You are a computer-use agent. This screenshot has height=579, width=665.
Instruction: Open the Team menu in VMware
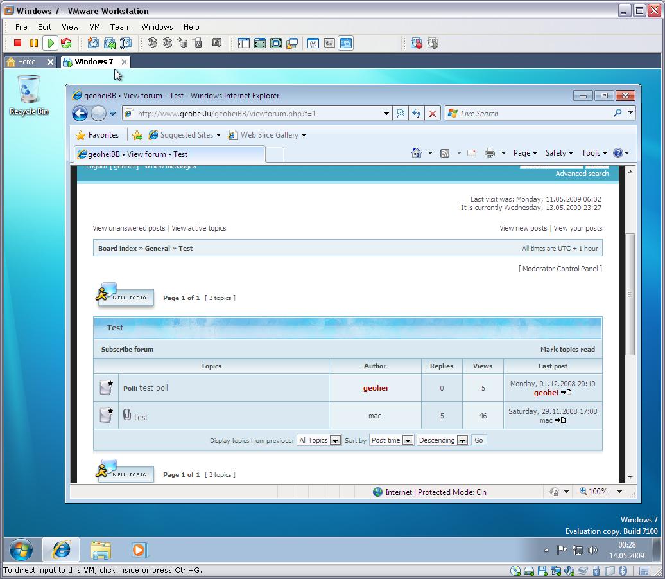click(121, 27)
